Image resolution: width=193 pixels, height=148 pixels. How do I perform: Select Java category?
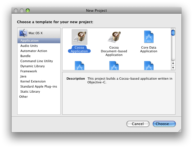pos(39,76)
